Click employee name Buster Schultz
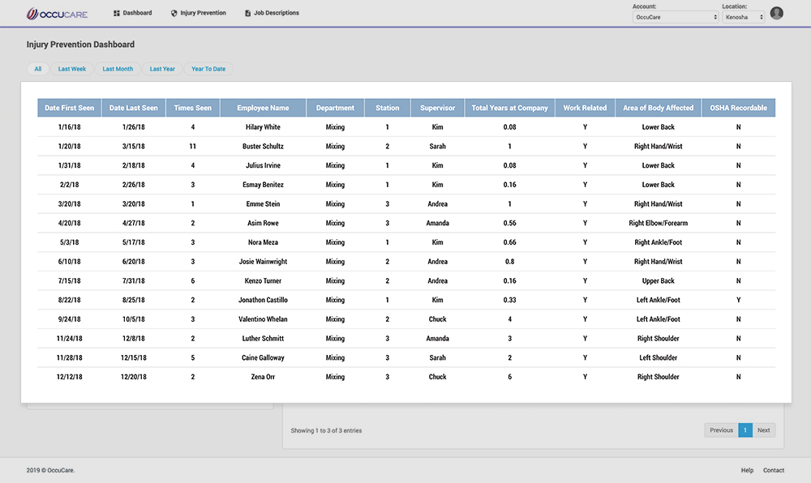This screenshot has height=483, width=811. click(263, 146)
